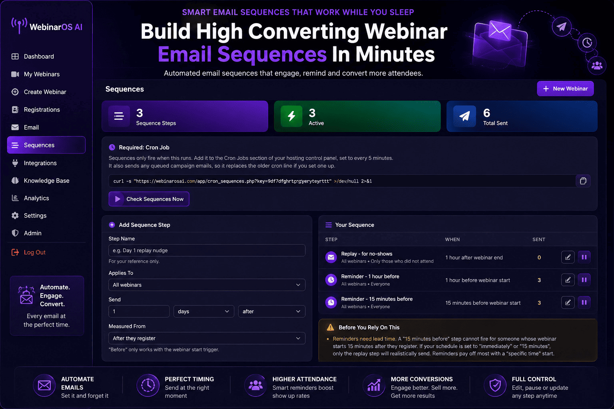Pause the Reminder 1 hour before step
This screenshot has width=614, height=409.
point(584,280)
